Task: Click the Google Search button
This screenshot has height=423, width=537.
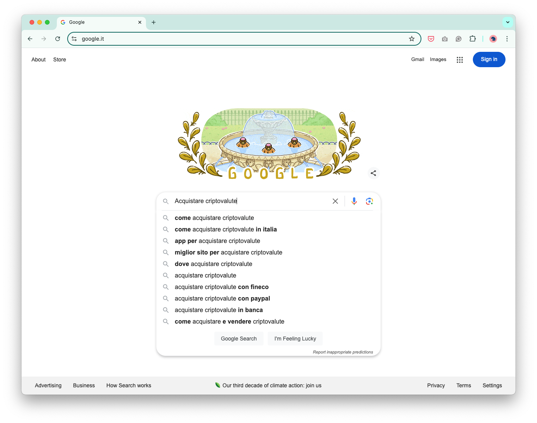Action: pos(239,339)
